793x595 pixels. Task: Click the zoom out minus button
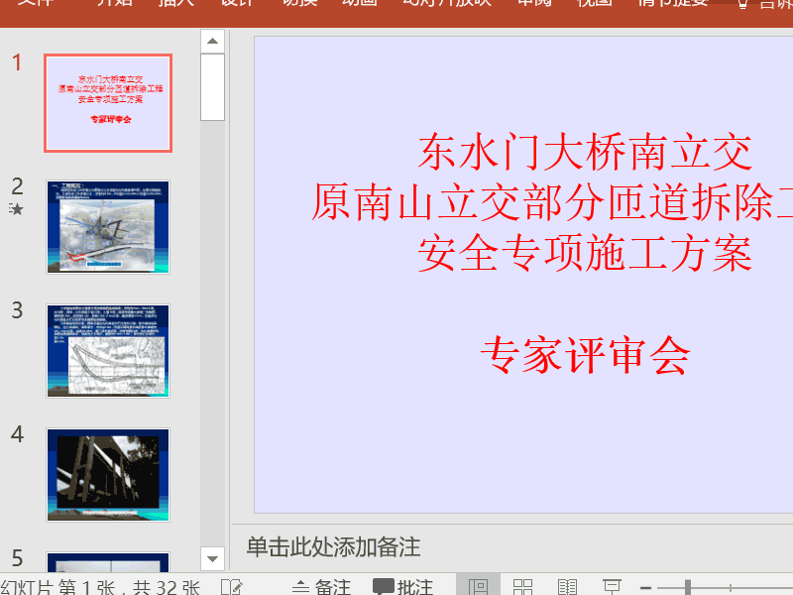(645, 588)
